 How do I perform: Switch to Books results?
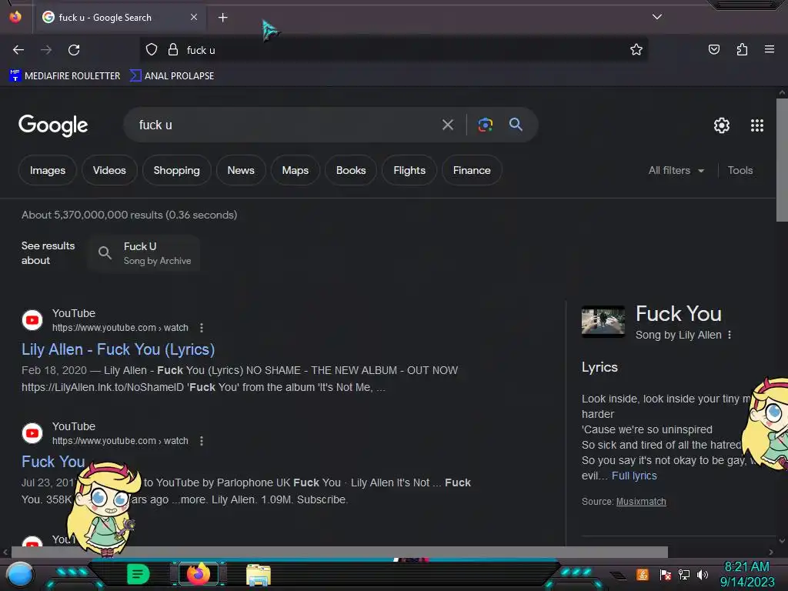(351, 170)
